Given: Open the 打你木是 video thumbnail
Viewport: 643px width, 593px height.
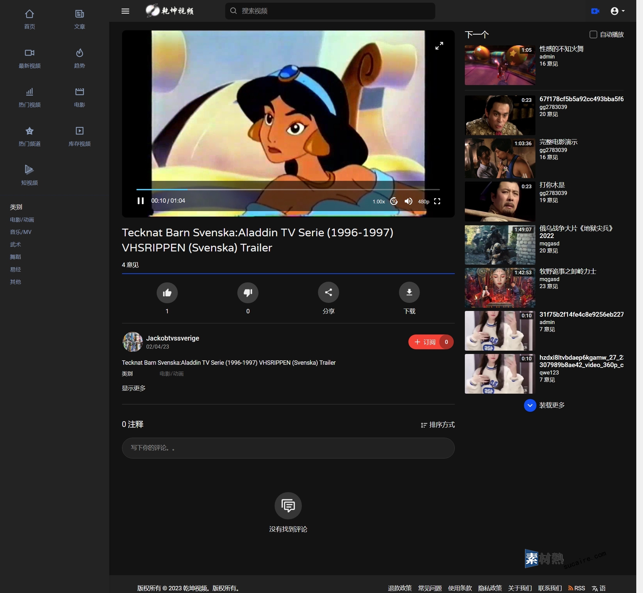Looking at the screenshot, I should [x=500, y=201].
